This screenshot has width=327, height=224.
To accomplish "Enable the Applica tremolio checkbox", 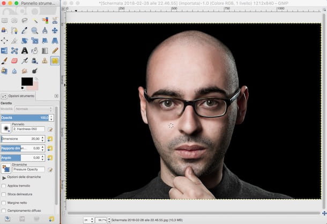I will click(x=4, y=186).
